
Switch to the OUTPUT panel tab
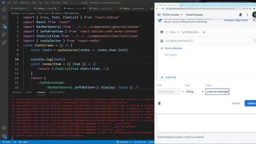[29, 92]
